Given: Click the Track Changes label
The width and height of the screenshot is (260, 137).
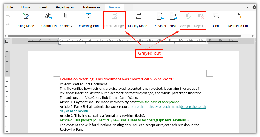Looking at the screenshot, I should tap(114, 26).
